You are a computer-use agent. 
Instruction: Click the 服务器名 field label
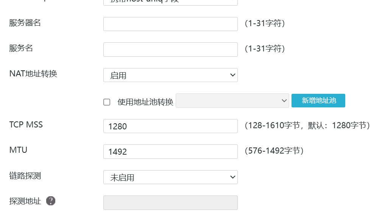(25, 23)
